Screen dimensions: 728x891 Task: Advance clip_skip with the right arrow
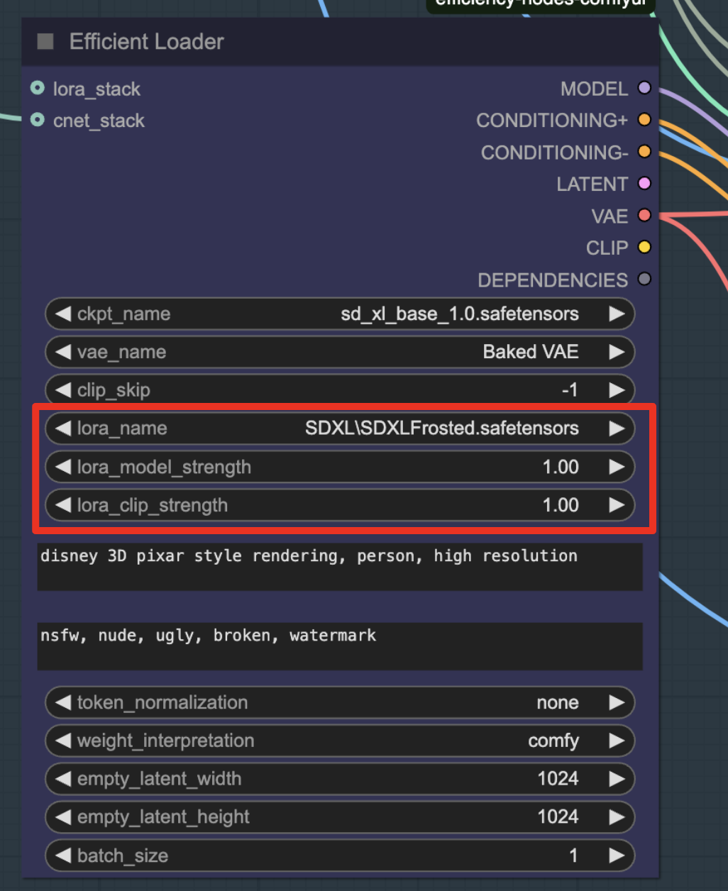click(x=616, y=389)
